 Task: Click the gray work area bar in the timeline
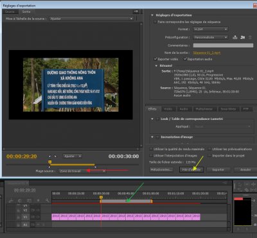(126, 201)
